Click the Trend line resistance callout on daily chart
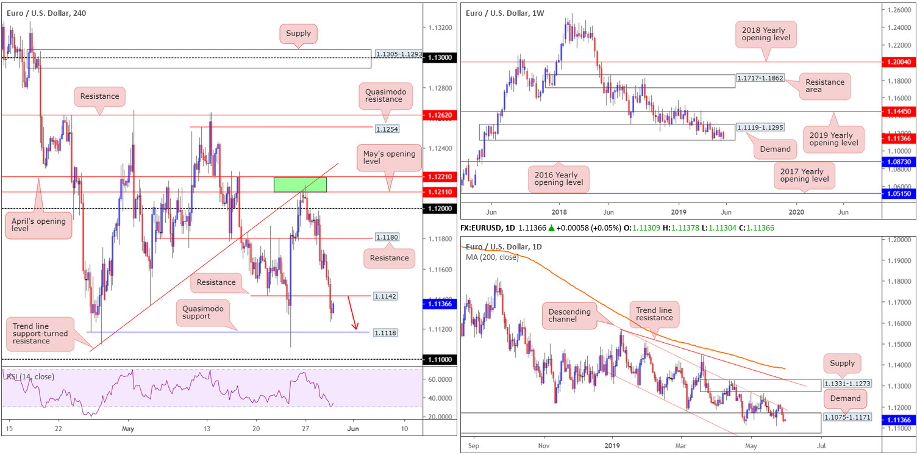Screen dimensions: 917x455 pyautogui.click(x=653, y=314)
